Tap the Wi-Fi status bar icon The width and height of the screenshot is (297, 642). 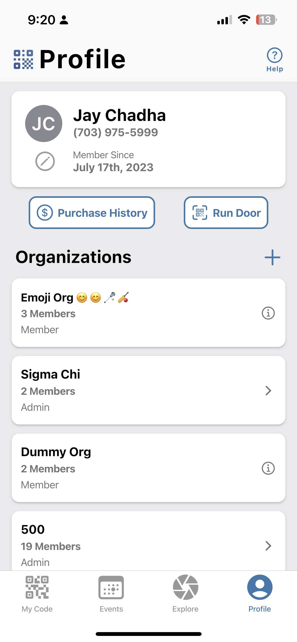point(244,20)
